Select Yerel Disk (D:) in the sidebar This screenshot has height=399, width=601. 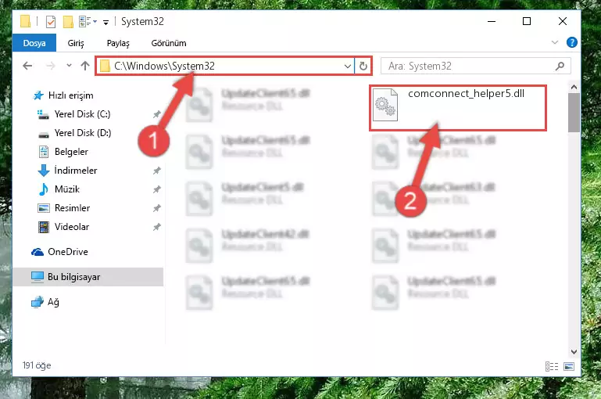(82, 133)
